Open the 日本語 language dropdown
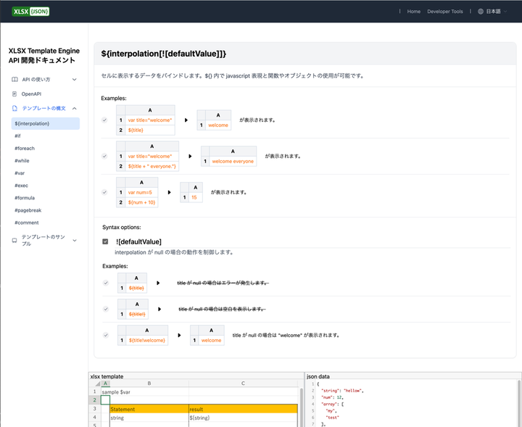522x427 pixels. [497, 12]
